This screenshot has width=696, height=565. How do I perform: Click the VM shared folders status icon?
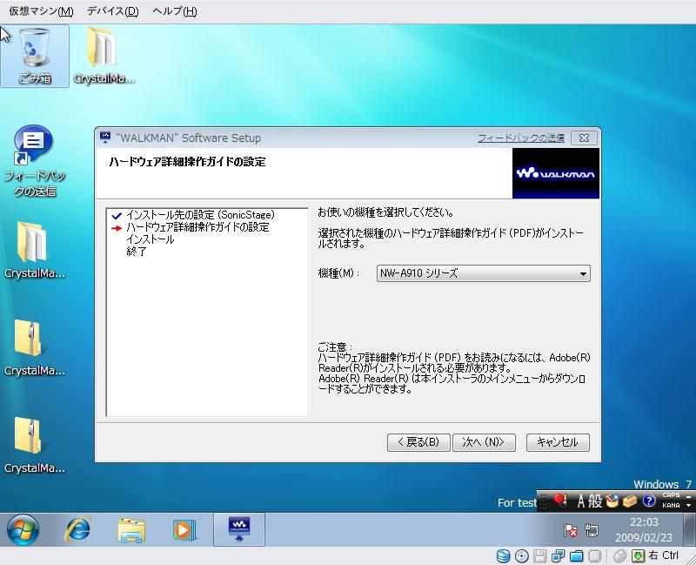[576, 555]
